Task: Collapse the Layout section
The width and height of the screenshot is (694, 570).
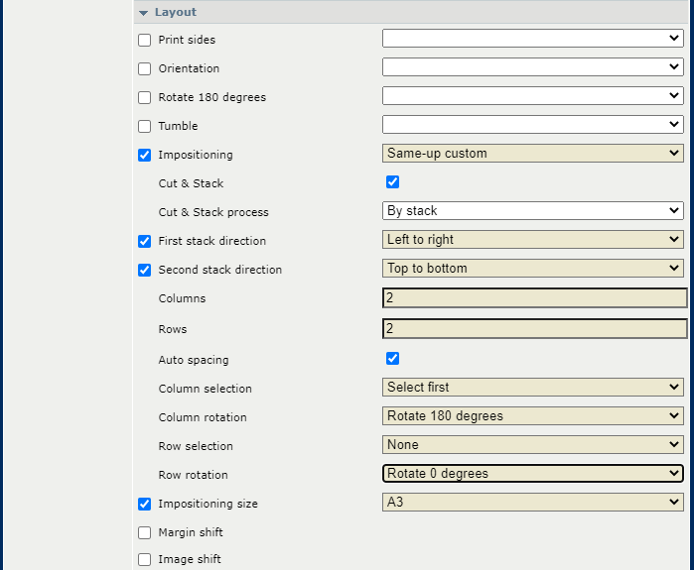Action: [144, 13]
